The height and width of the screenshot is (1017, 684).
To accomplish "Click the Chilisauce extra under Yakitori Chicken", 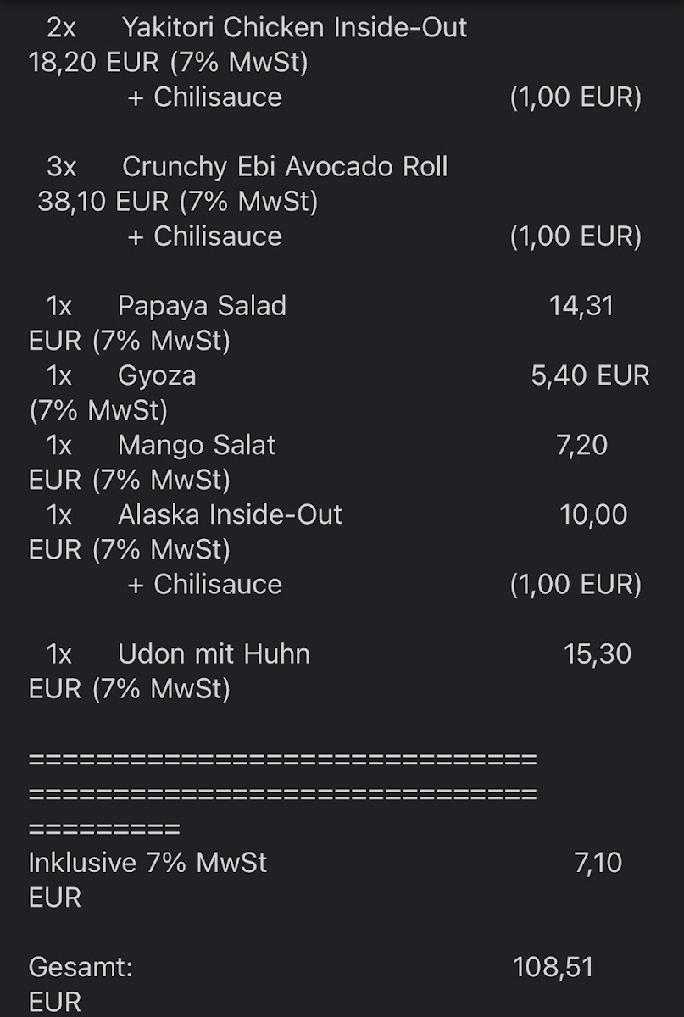I will click(x=204, y=97).
